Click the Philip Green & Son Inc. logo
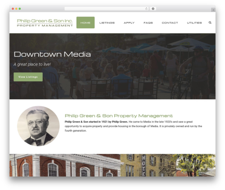225x190 pixels. pos(45,23)
